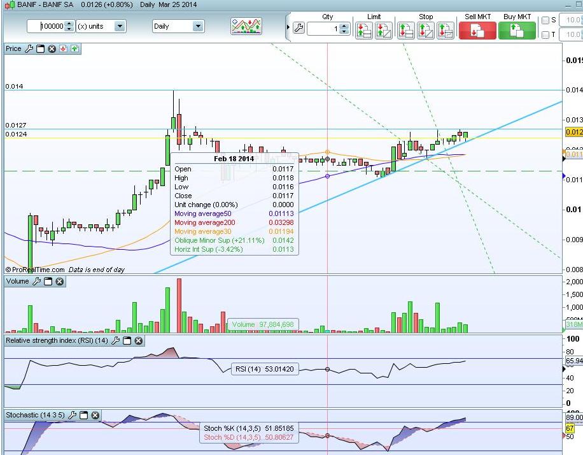
Task: Open Volume panel settings wrench
Action: 36,282
